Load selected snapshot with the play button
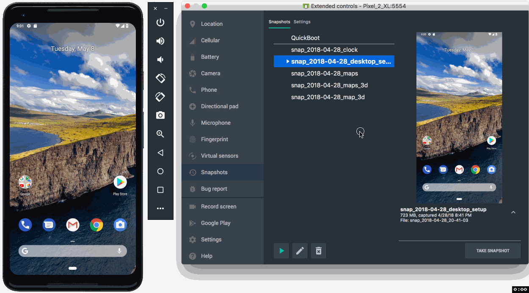This screenshot has height=293, width=529. tap(281, 251)
